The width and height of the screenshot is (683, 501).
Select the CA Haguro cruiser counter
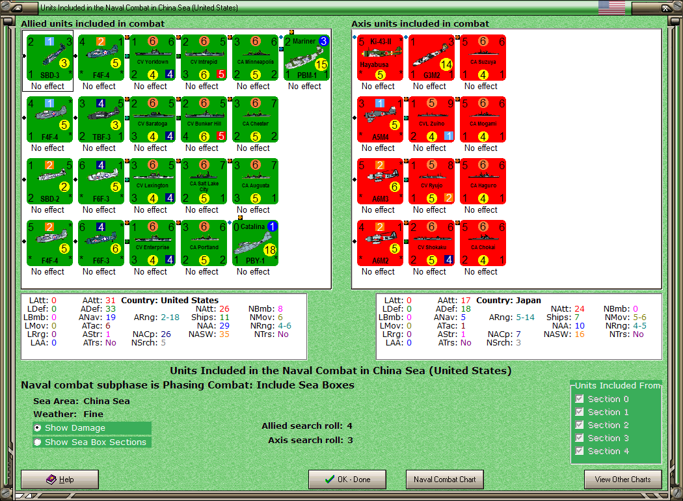[483, 182]
